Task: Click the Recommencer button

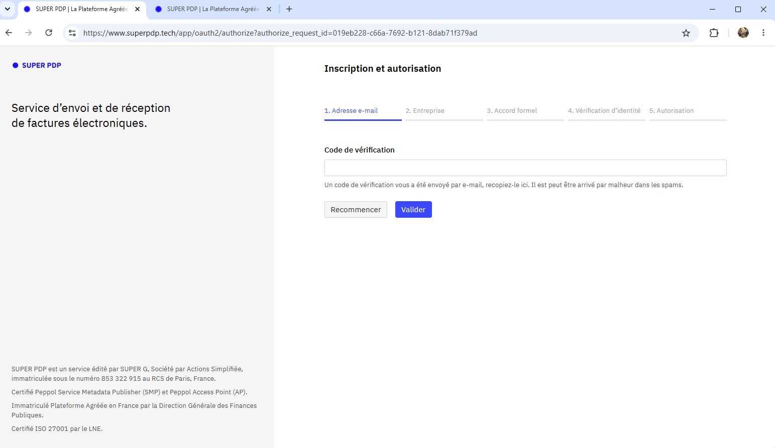Action: point(356,210)
